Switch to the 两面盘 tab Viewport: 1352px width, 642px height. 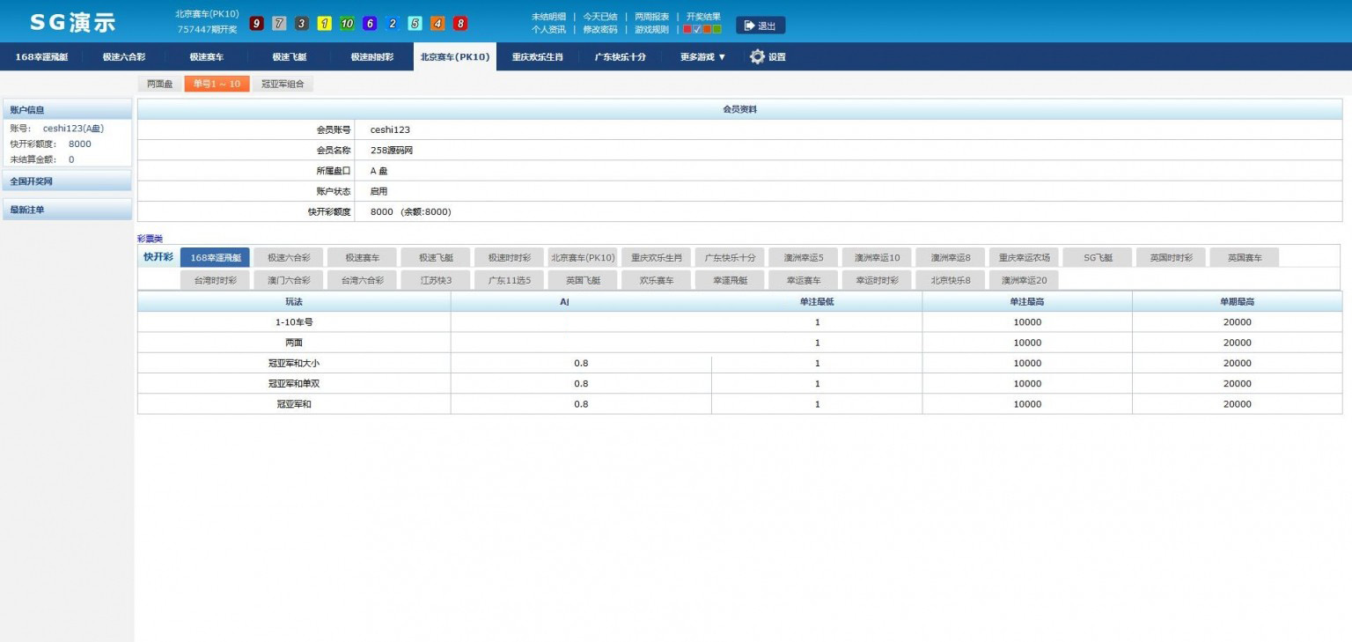(x=159, y=85)
